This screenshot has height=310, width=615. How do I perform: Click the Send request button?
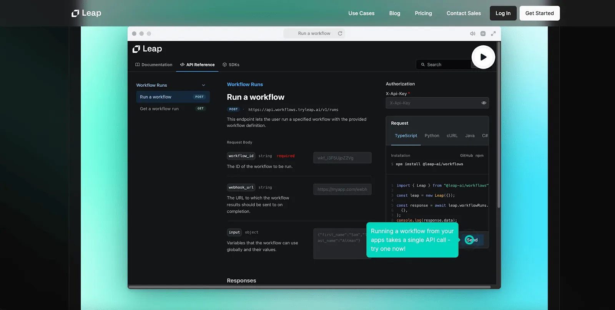[472, 240]
